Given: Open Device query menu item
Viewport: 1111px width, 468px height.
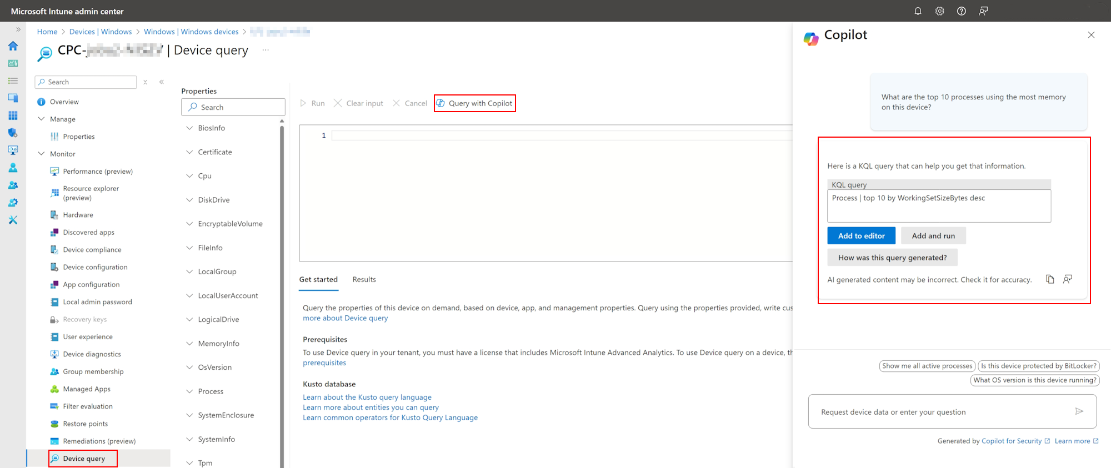Looking at the screenshot, I should click(x=83, y=459).
